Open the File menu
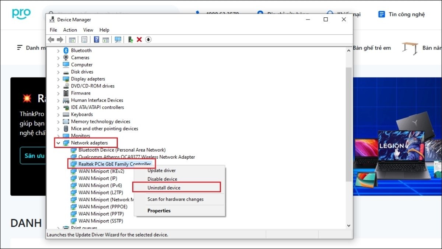Image resolution: width=442 pixels, height=249 pixels. (x=53, y=30)
